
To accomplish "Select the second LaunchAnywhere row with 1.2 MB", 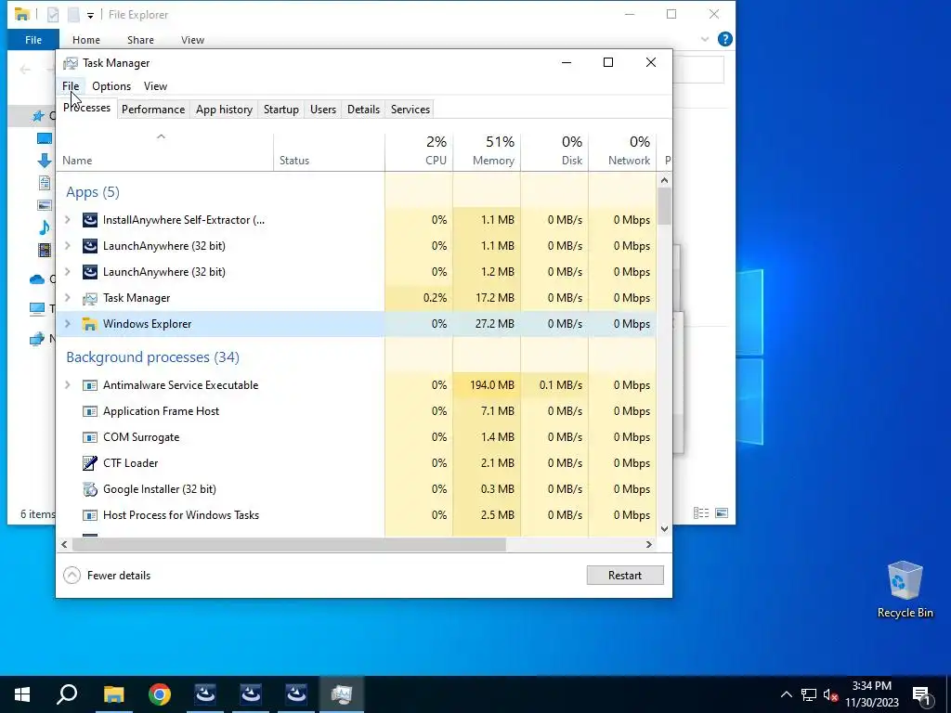I will coord(356,272).
